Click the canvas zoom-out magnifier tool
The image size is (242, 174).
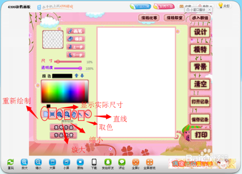67,114
